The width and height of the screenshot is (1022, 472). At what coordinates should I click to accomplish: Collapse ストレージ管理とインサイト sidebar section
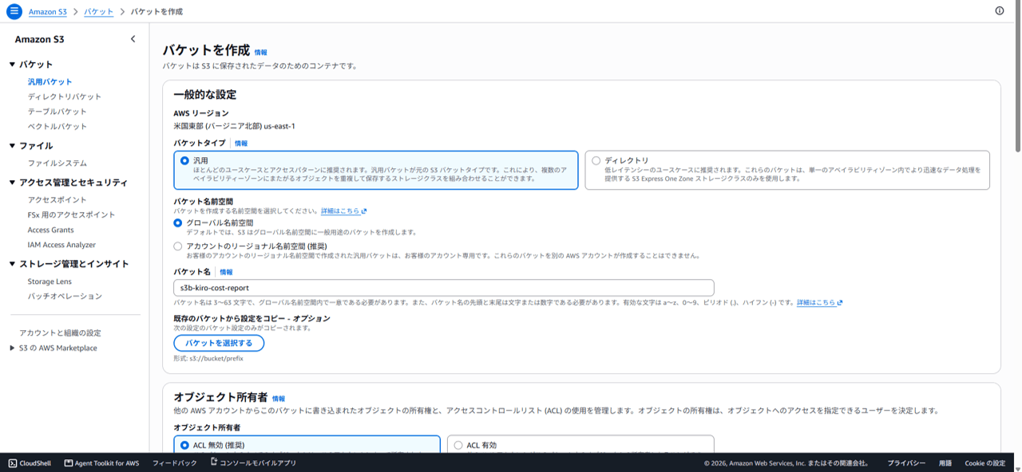[x=12, y=264]
